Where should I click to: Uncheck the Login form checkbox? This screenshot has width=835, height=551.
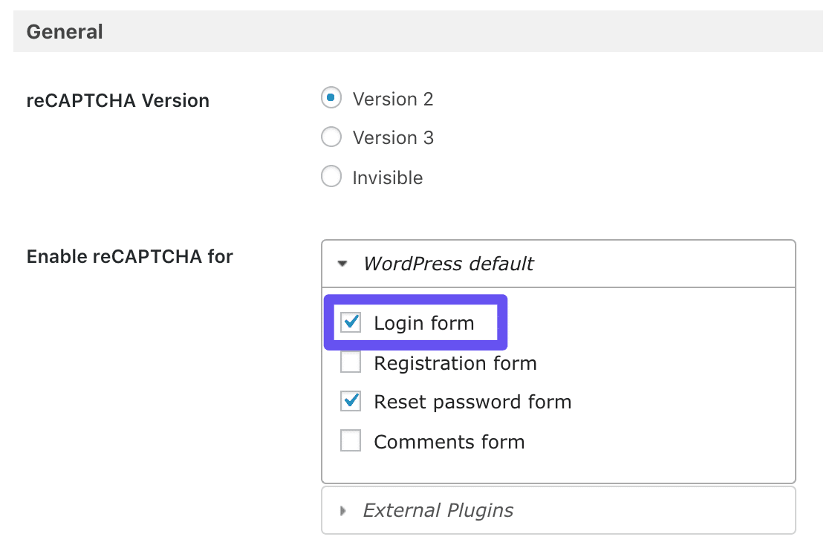tap(350, 322)
